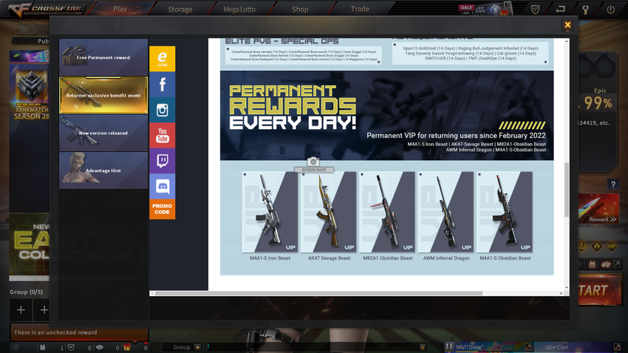Open the Discord server icon
The height and width of the screenshot is (353, 628).
(x=163, y=187)
